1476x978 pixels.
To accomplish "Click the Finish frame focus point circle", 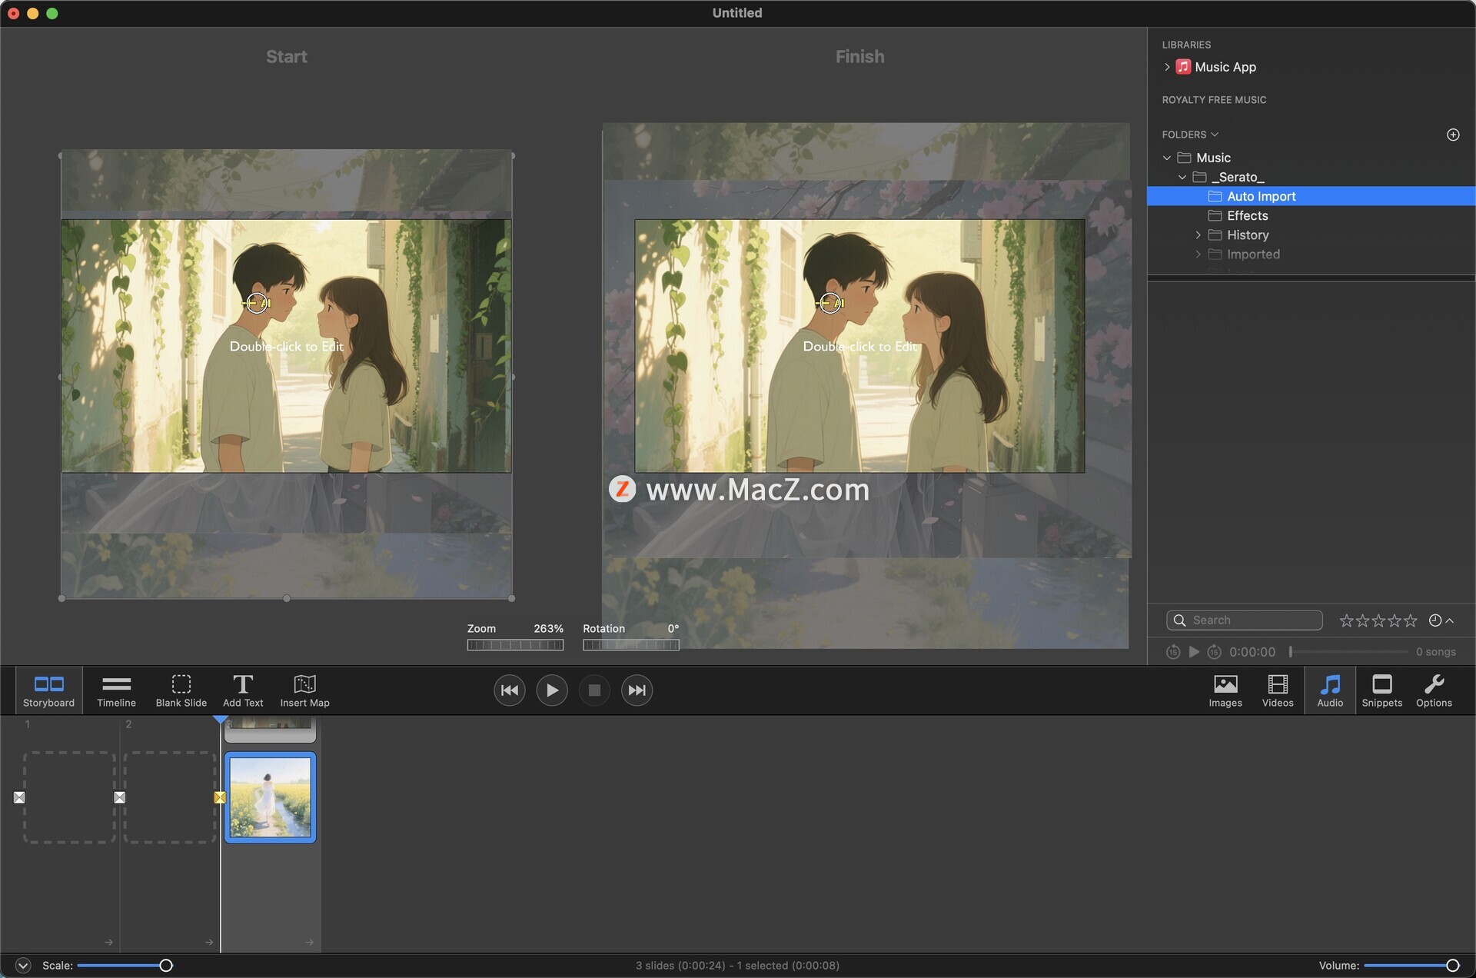I will tap(830, 303).
